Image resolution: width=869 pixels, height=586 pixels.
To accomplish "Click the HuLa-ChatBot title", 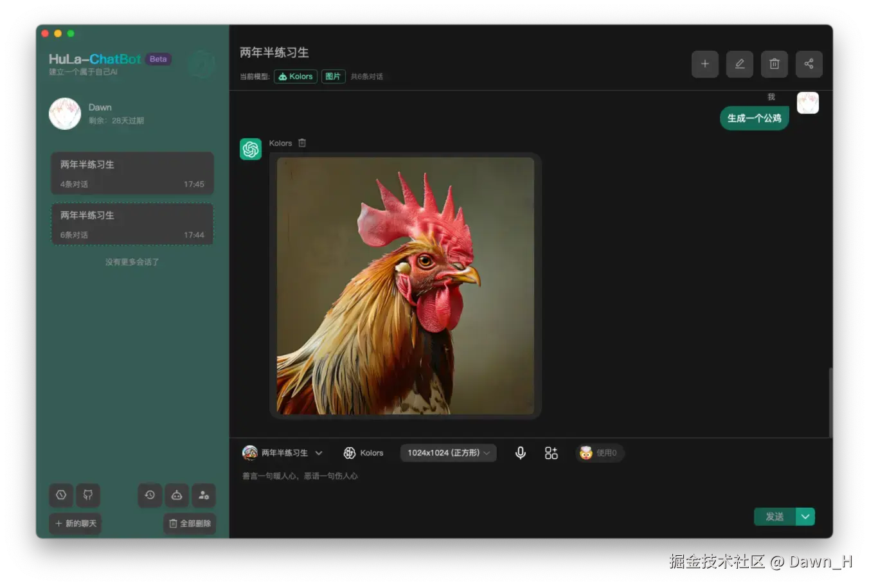I will (95, 59).
